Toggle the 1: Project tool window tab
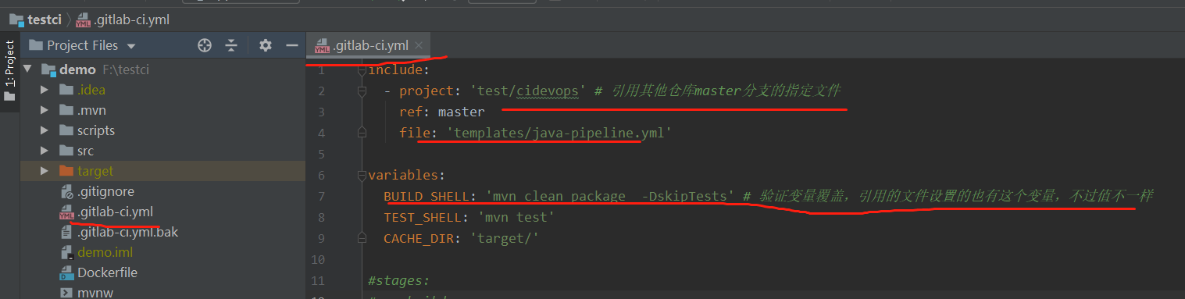This screenshot has height=299, width=1185. point(9,70)
